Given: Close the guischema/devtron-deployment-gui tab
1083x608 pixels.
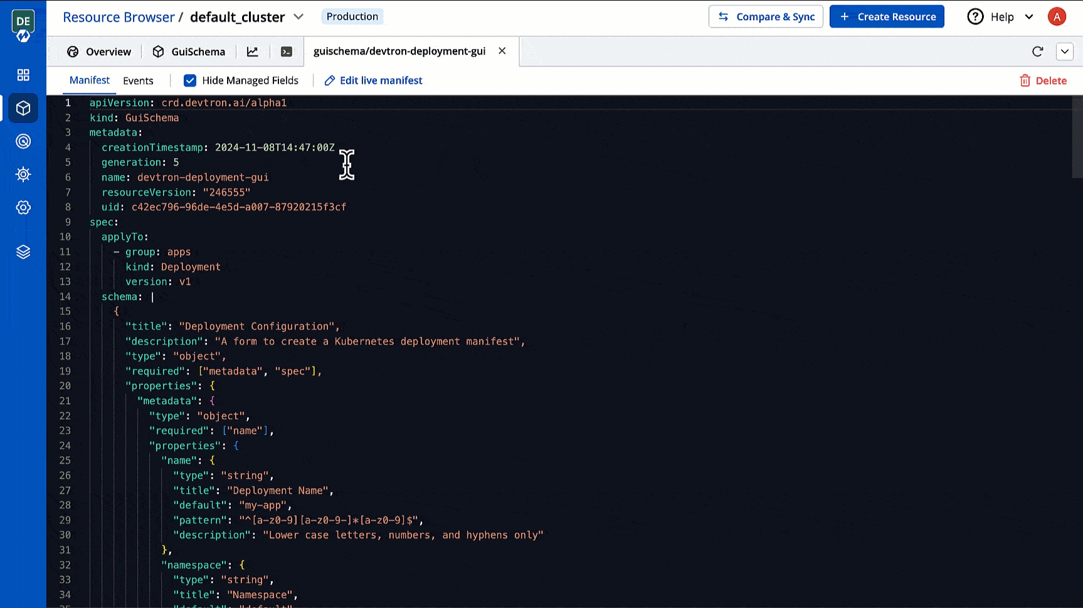Looking at the screenshot, I should (502, 51).
